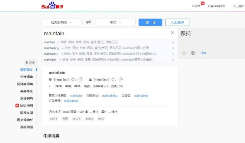Open the source language dropdown 检测到英语
The height and width of the screenshot is (143, 245).
(x=62, y=22)
